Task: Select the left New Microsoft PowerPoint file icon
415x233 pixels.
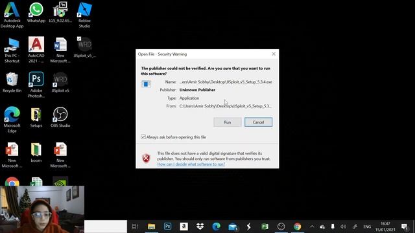Action: 12,155
